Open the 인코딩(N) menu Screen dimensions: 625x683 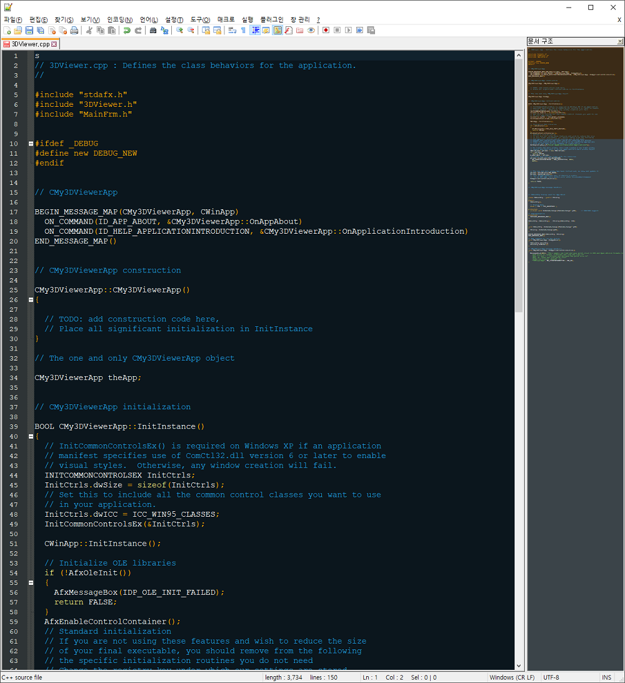(x=120, y=19)
